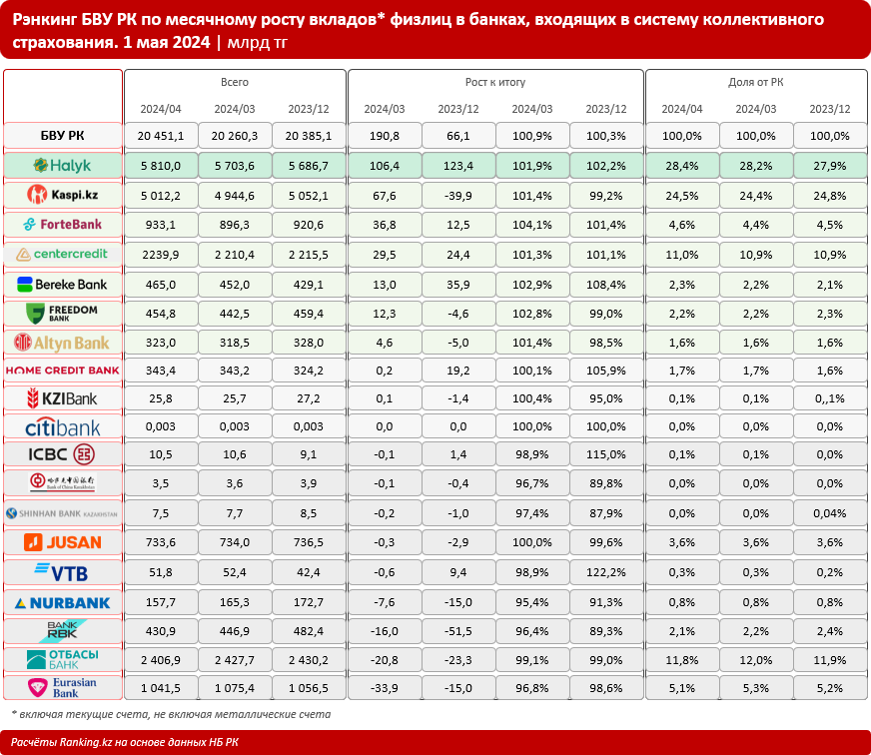Select the footnote about текущие счета
Screen dimensions: 871x755
(x=171, y=714)
